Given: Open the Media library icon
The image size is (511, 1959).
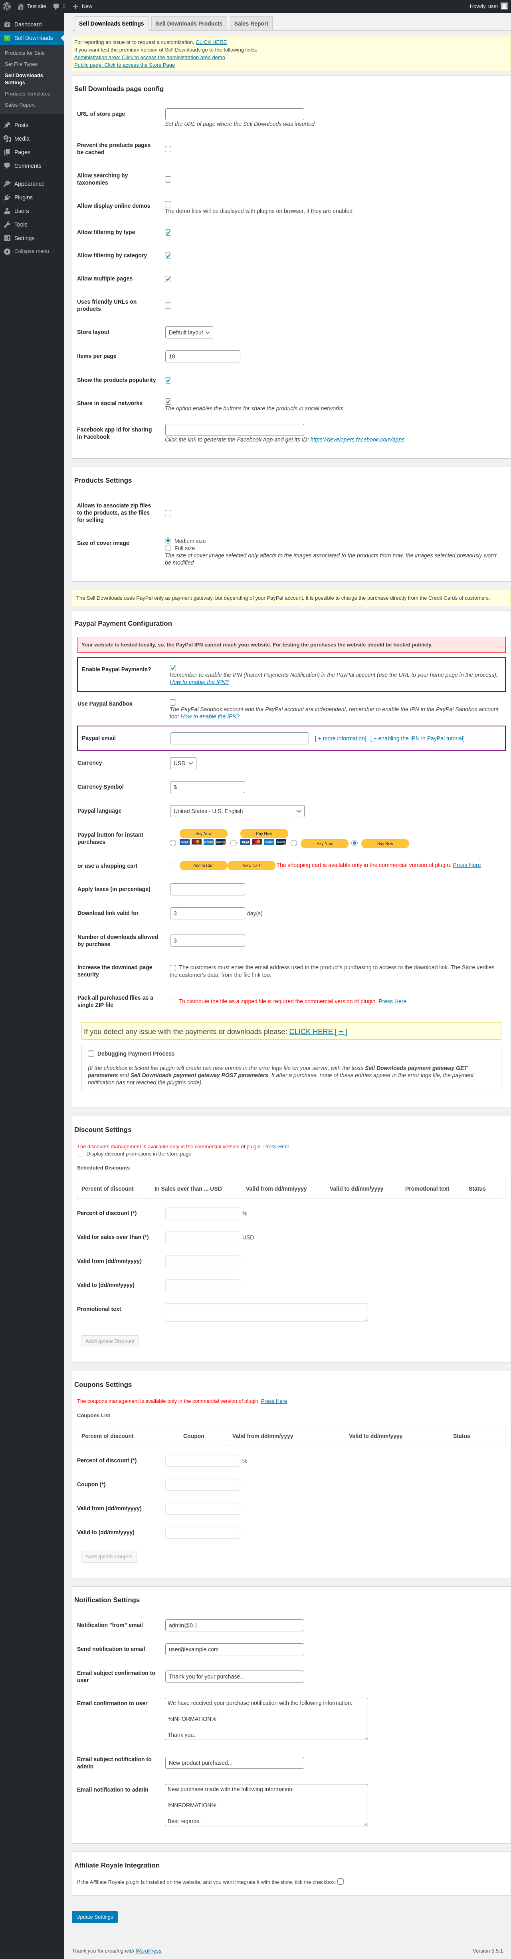Looking at the screenshot, I should tap(8, 138).
